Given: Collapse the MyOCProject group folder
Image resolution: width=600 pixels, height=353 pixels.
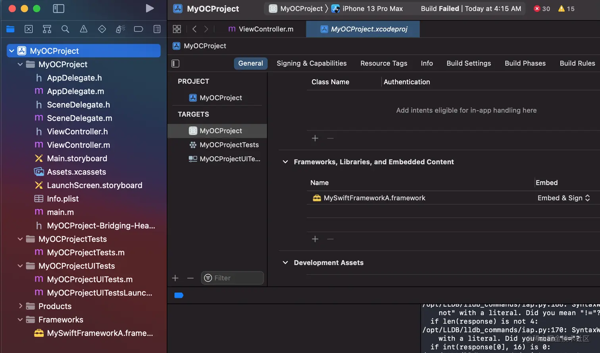Looking at the screenshot, I should (20, 64).
